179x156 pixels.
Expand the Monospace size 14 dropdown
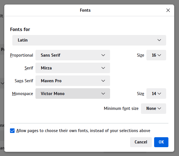pos(156,94)
